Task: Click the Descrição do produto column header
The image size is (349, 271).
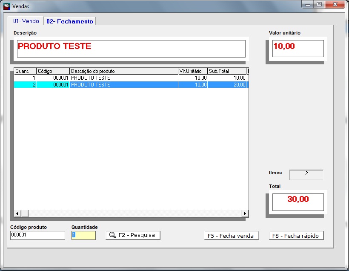Action: [x=123, y=71]
